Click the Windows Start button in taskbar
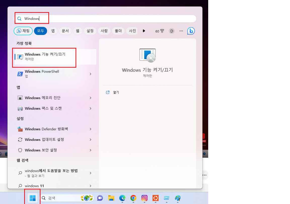 click(32, 198)
